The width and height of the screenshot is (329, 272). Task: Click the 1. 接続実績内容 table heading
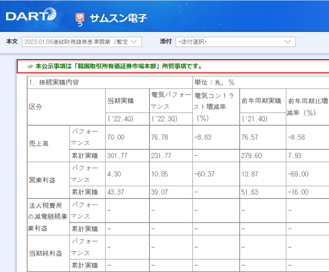[x=54, y=82]
